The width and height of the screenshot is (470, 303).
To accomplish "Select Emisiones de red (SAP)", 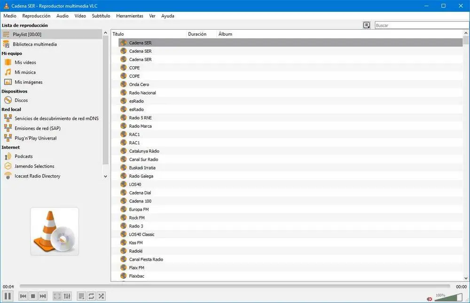I will (51, 128).
